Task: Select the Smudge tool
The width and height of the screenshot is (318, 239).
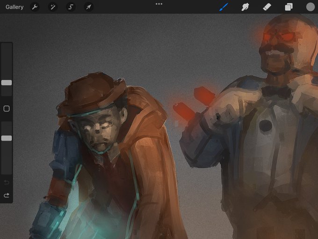Action: click(245, 7)
